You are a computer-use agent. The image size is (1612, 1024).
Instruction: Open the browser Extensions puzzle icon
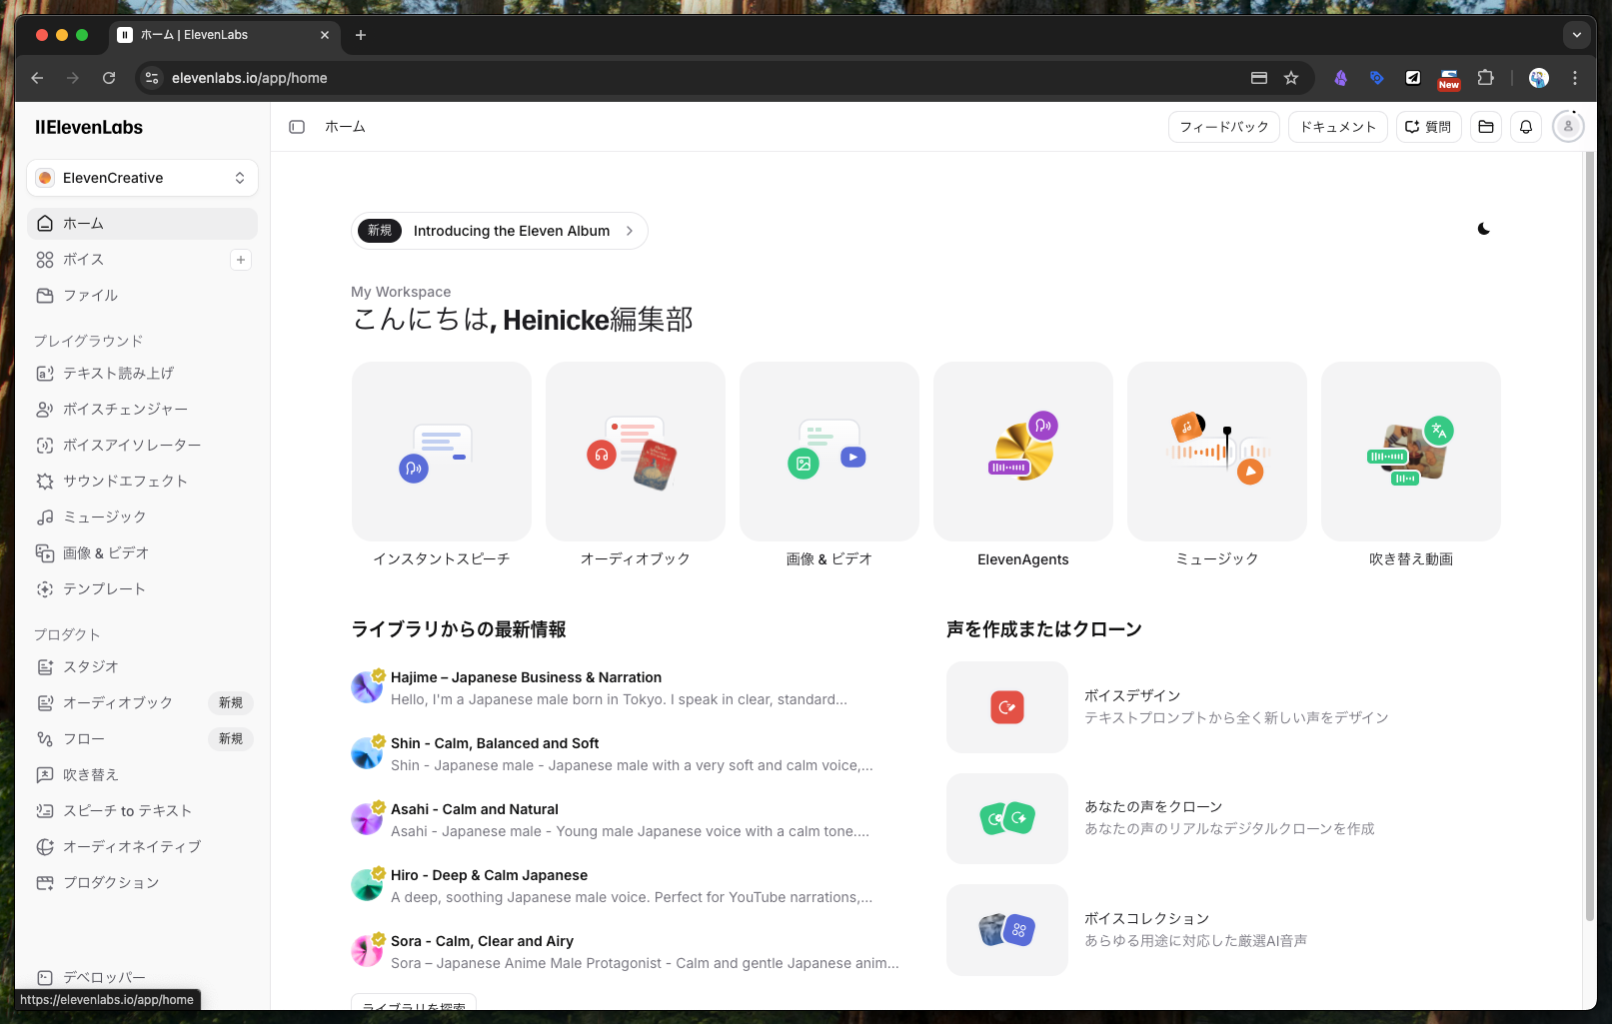pos(1486,78)
